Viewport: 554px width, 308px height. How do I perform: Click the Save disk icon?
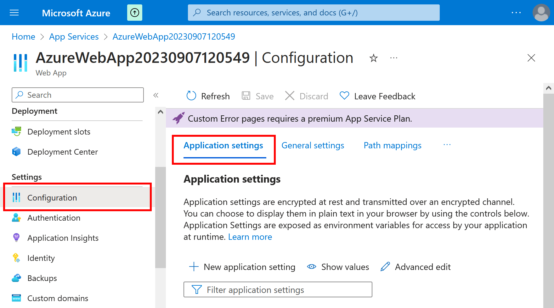(x=246, y=96)
